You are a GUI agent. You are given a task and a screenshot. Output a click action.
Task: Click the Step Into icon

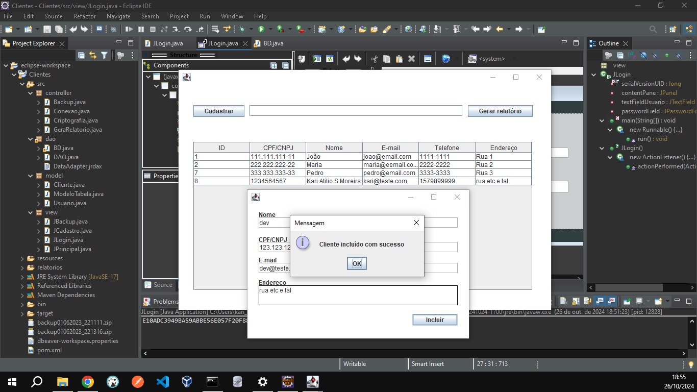tap(176, 29)
